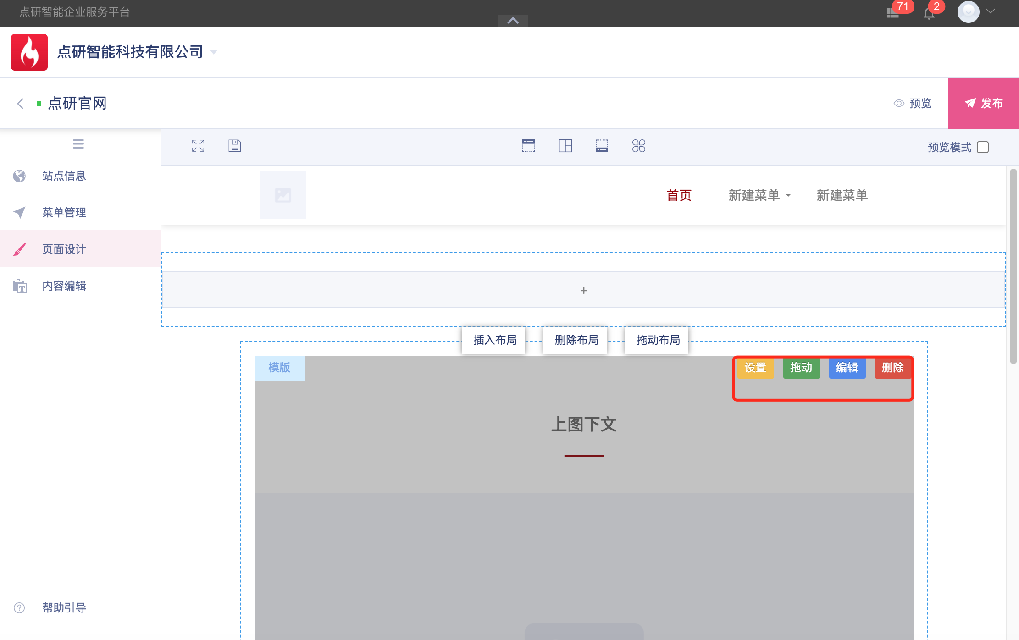Click the 删除布局 button
The image size is (1019, 640).
(x=576, y=340)
